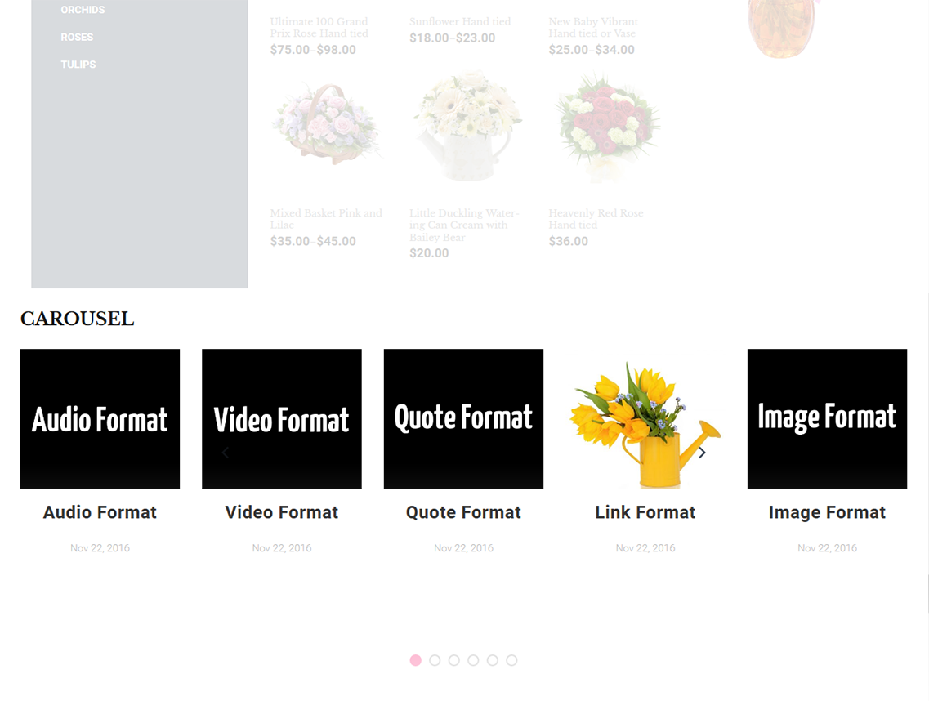Open Mixed Basket Pink and Lilac product

coord(326,218)
